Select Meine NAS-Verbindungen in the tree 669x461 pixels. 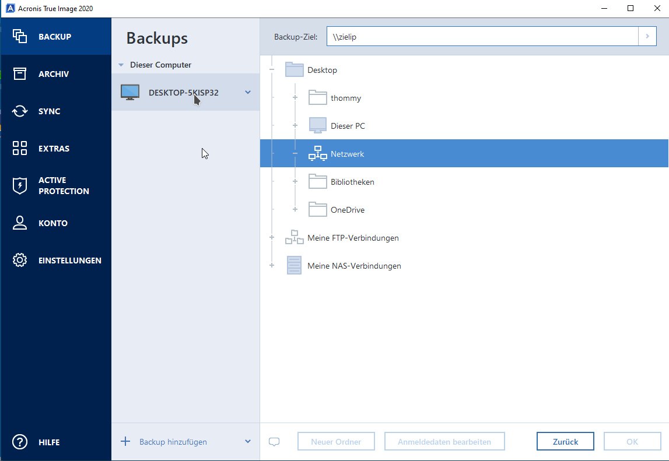[x=355, y=266]
